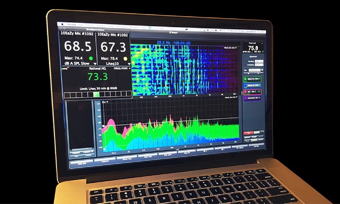The image size is (340, 204).
Task: Click the New TF button
Action: point(187,153)
